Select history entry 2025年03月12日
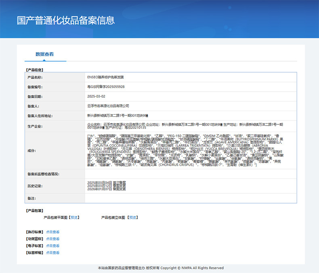Screen dimensions: 319x273 point(107,186)
